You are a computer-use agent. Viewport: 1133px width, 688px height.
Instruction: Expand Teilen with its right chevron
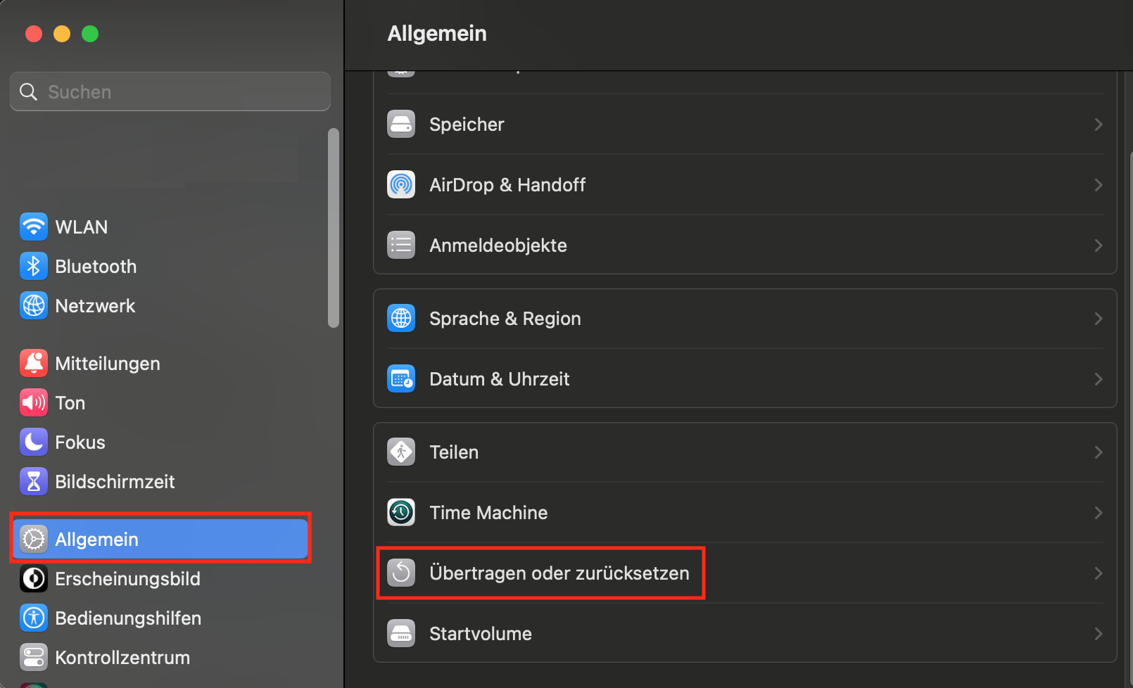(1098, 452)
